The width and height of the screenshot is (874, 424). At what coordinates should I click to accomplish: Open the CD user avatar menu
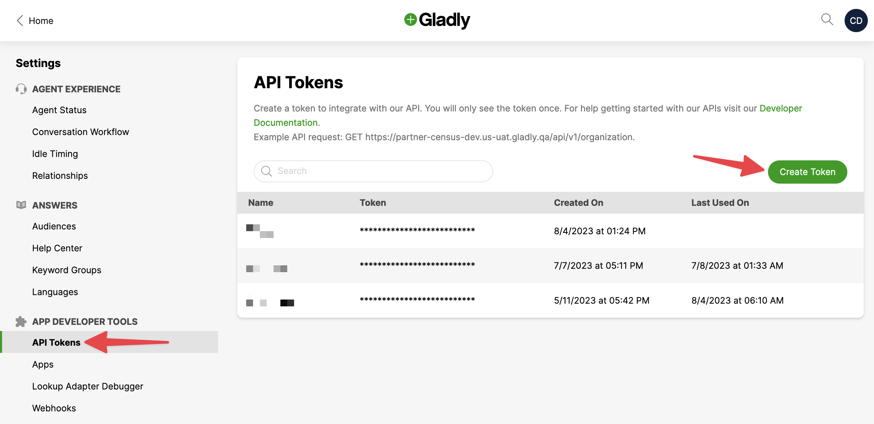(856, 21)
